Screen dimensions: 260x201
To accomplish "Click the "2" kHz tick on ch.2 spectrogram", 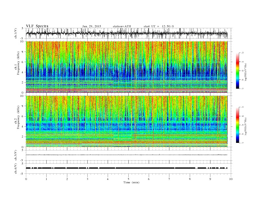I will (x=23, y=137).
